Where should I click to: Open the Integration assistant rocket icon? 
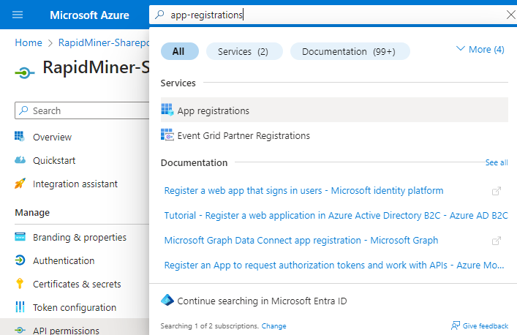click(20, 184)
